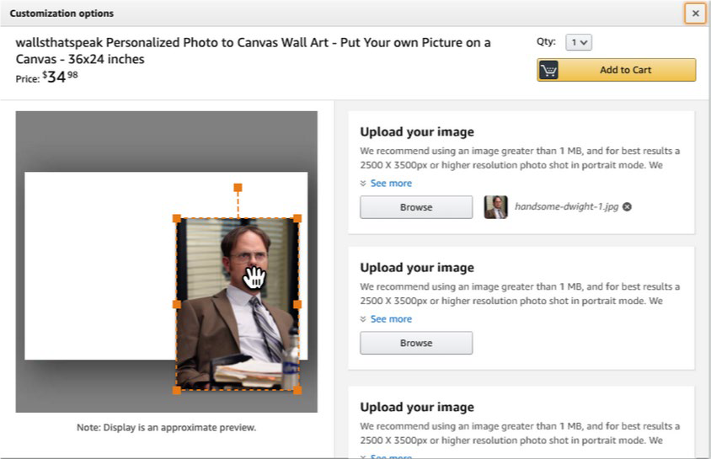Click the bottom-right resize handle of photo

pyautogui.click(x=297, y=390)
